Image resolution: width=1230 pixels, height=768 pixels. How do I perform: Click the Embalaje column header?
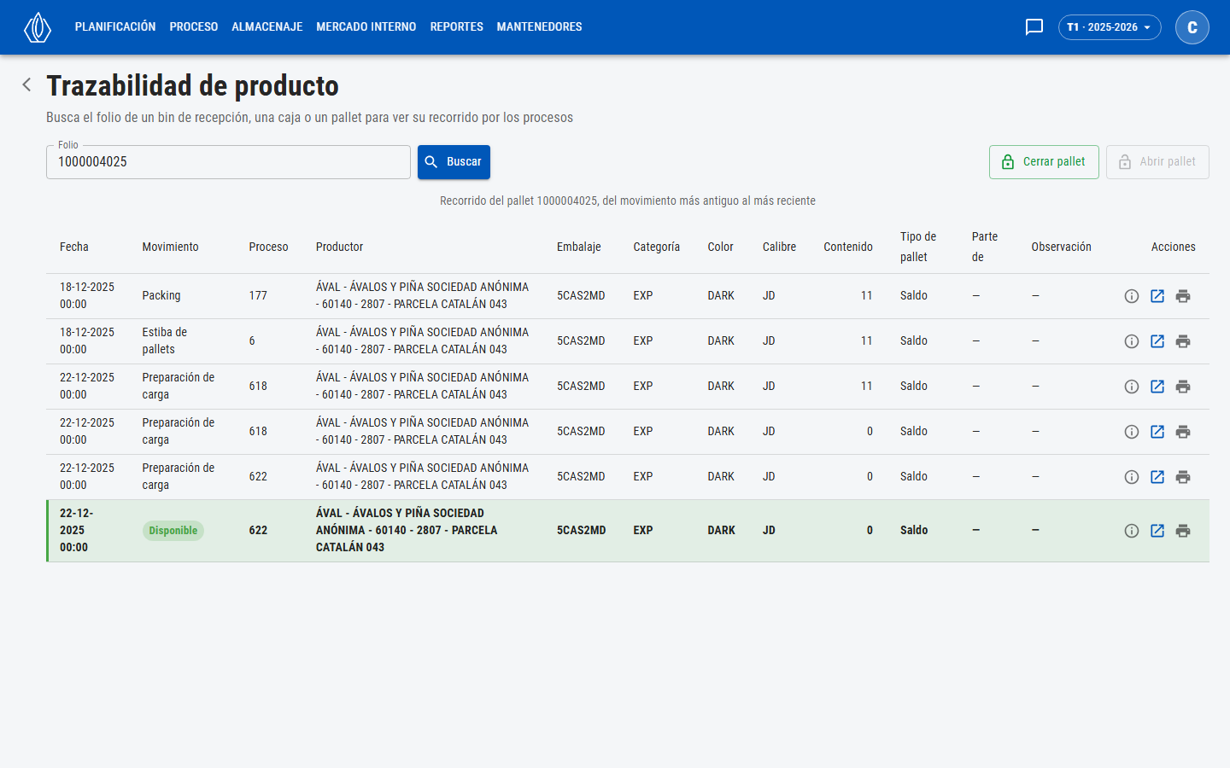579,247
